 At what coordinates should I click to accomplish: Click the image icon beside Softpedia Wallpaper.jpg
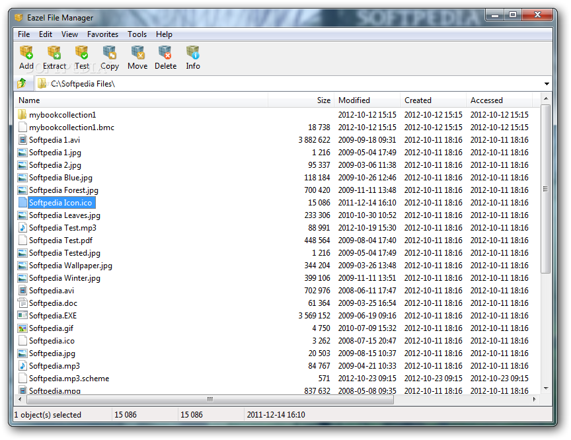22,266
